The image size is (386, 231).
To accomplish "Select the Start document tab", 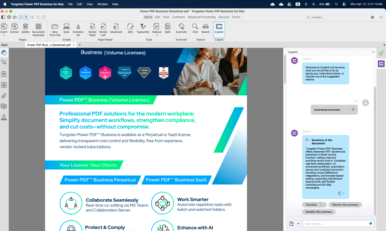I will [x=4, y=45].
